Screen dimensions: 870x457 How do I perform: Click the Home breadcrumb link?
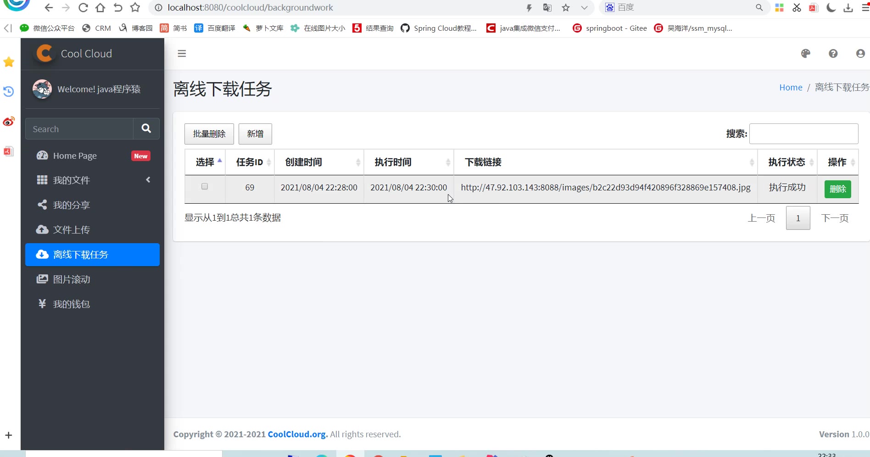791,87
